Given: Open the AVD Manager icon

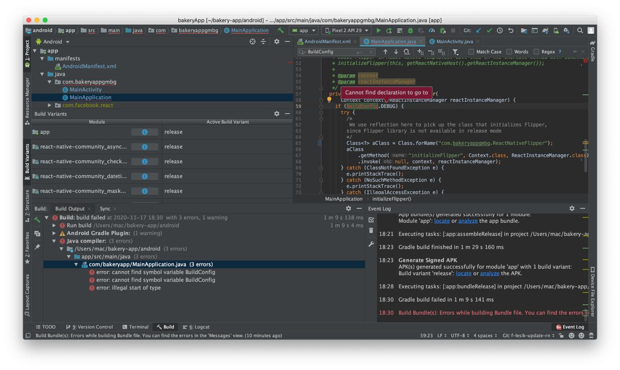Looking at the screenshot, I should (556, 30).
